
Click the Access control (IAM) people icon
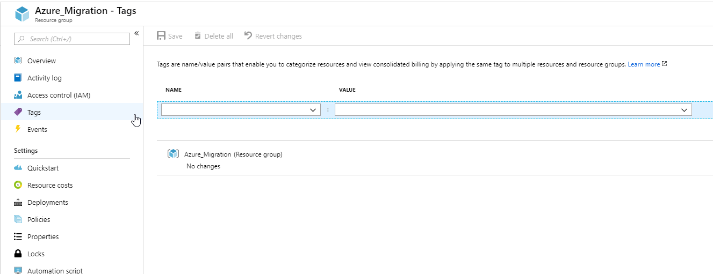click(18, 95)
